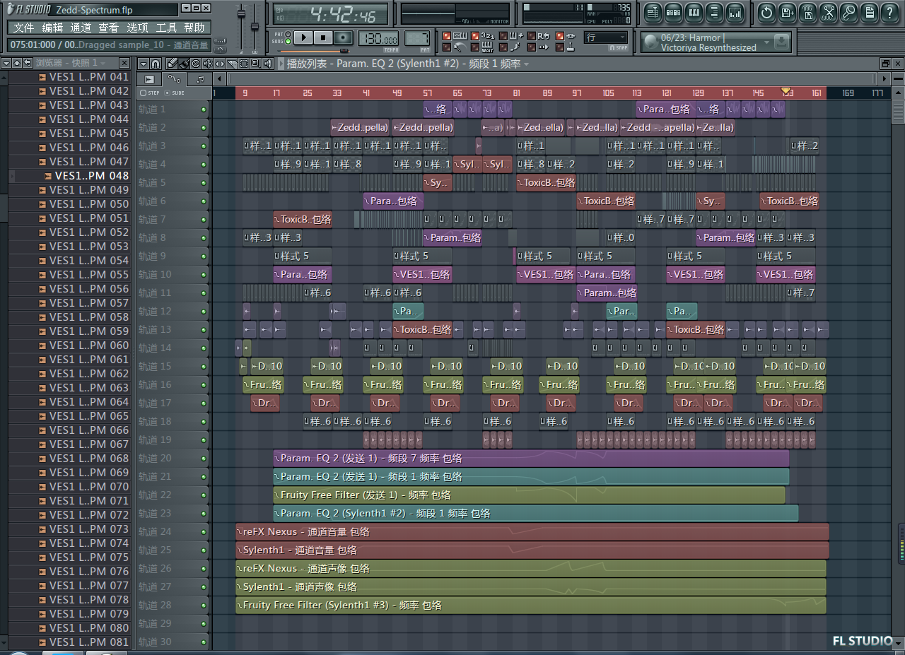Select the Zoom magnifier tool in playlist toolbar

tap(256, 64)
